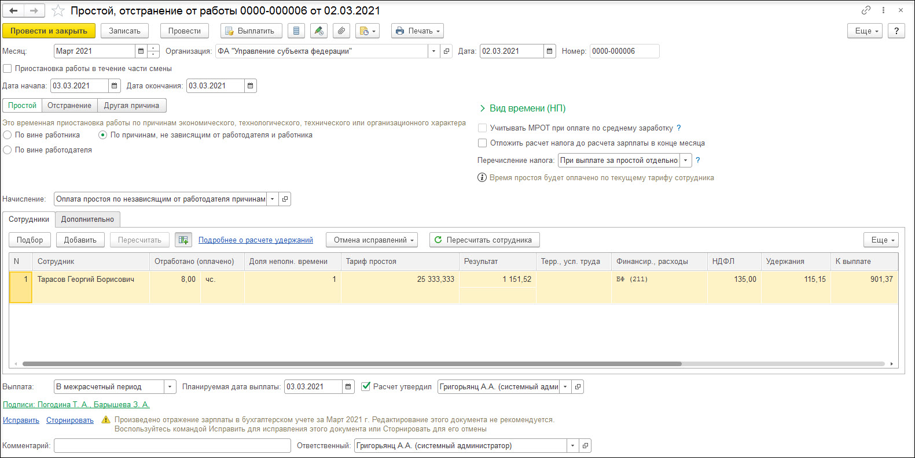
Task: Toggle Приостановка работы в течение части смены
Action: (8, 69)
